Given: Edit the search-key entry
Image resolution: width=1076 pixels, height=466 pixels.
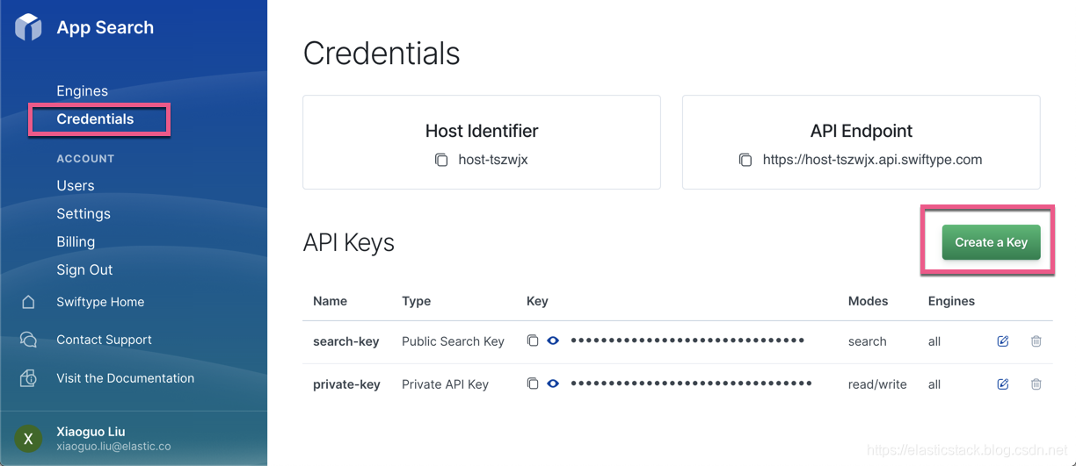Looking at the screenshot, I should pyautogui.click(x=1003, y=341).
